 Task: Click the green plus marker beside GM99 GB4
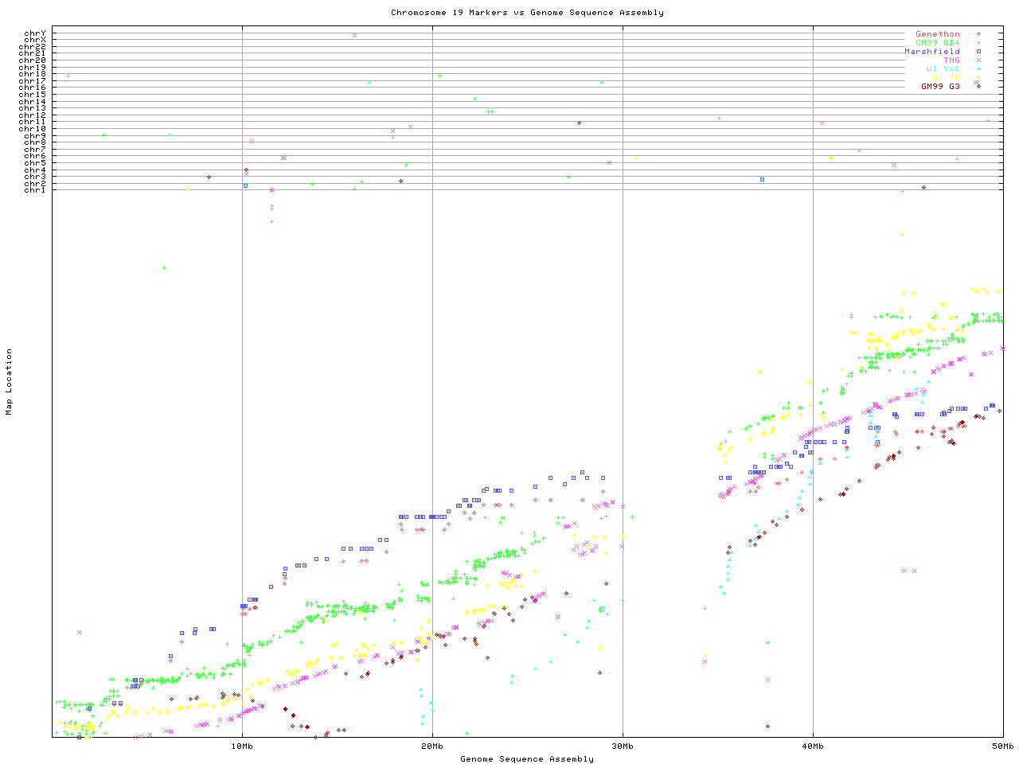pyautogui.click(x=978, y=43)
